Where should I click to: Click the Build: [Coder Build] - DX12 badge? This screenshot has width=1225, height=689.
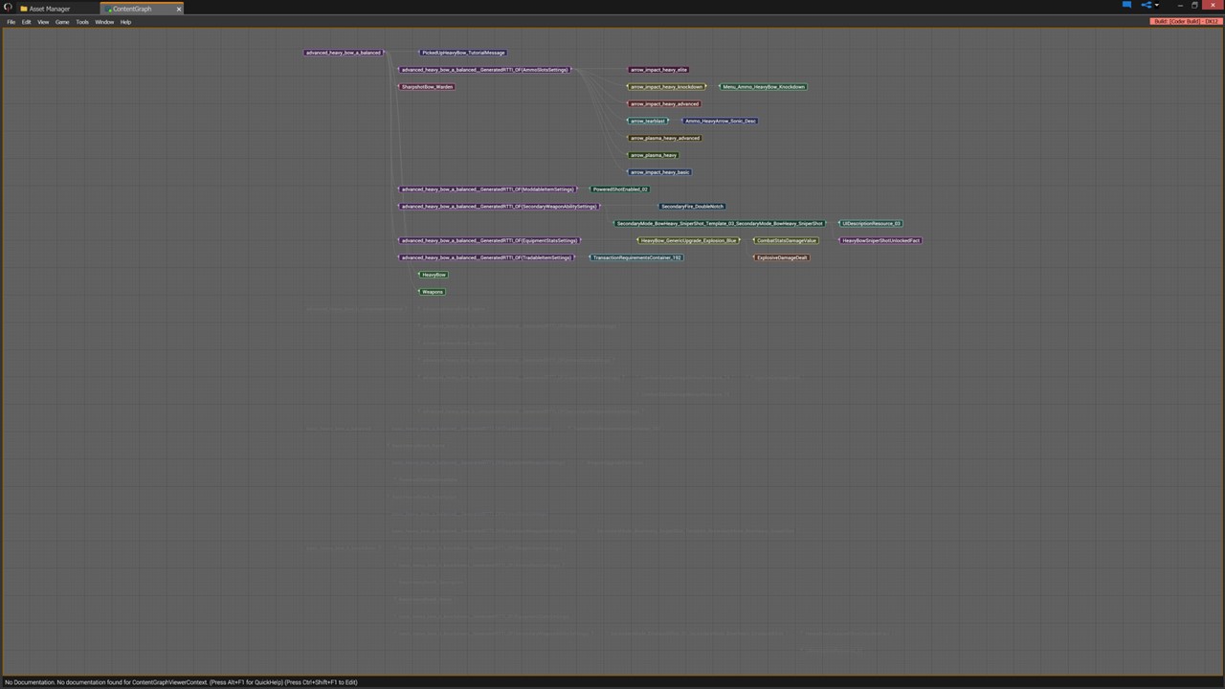click(x=1186, y=21)
